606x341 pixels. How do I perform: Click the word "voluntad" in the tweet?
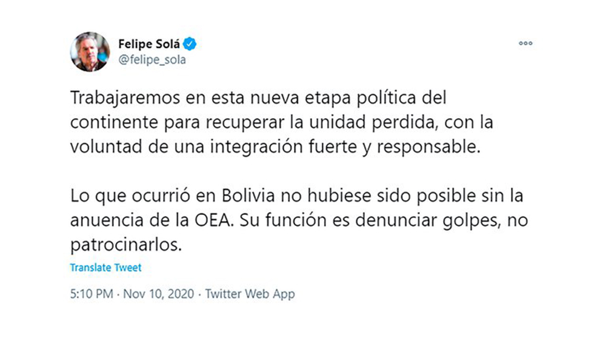101,147
